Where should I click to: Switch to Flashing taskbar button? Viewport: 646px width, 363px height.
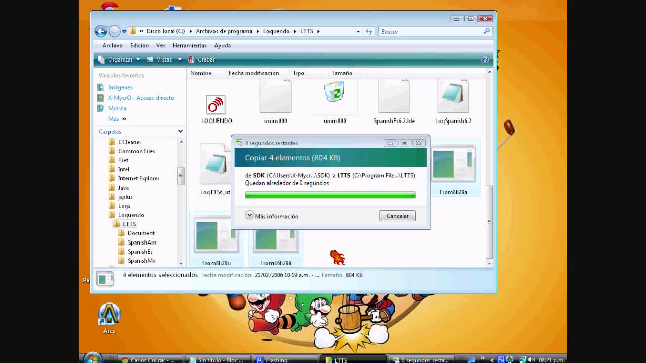285,360
